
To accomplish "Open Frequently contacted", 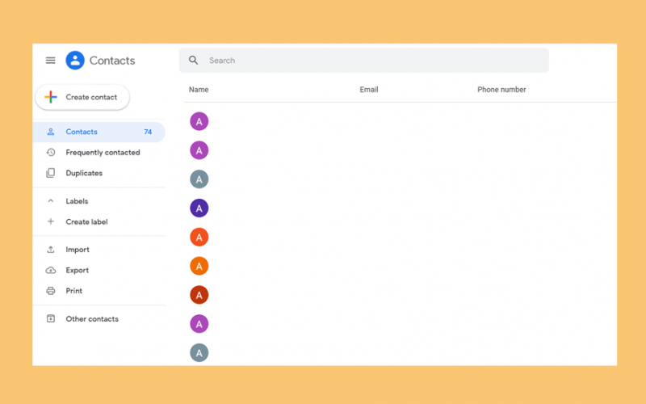I will click(x=103, y=153).
